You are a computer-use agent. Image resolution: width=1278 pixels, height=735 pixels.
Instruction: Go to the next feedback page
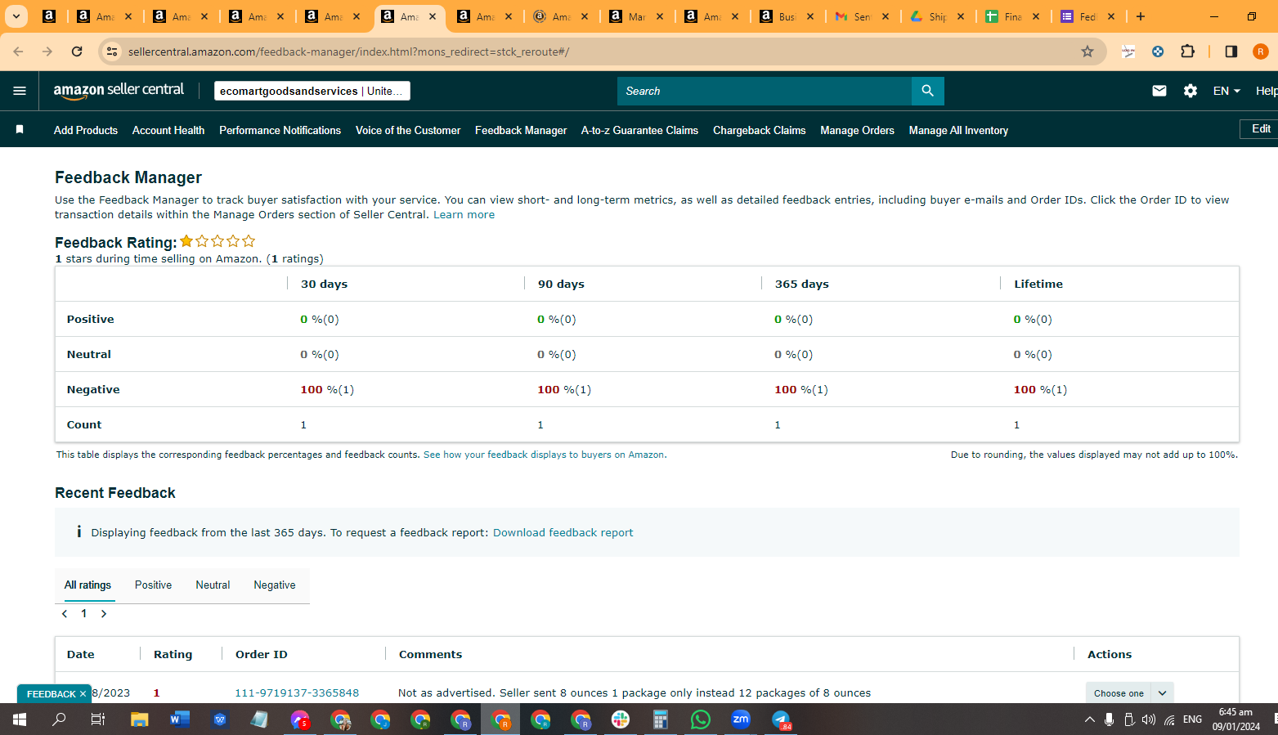coord(104,614)
